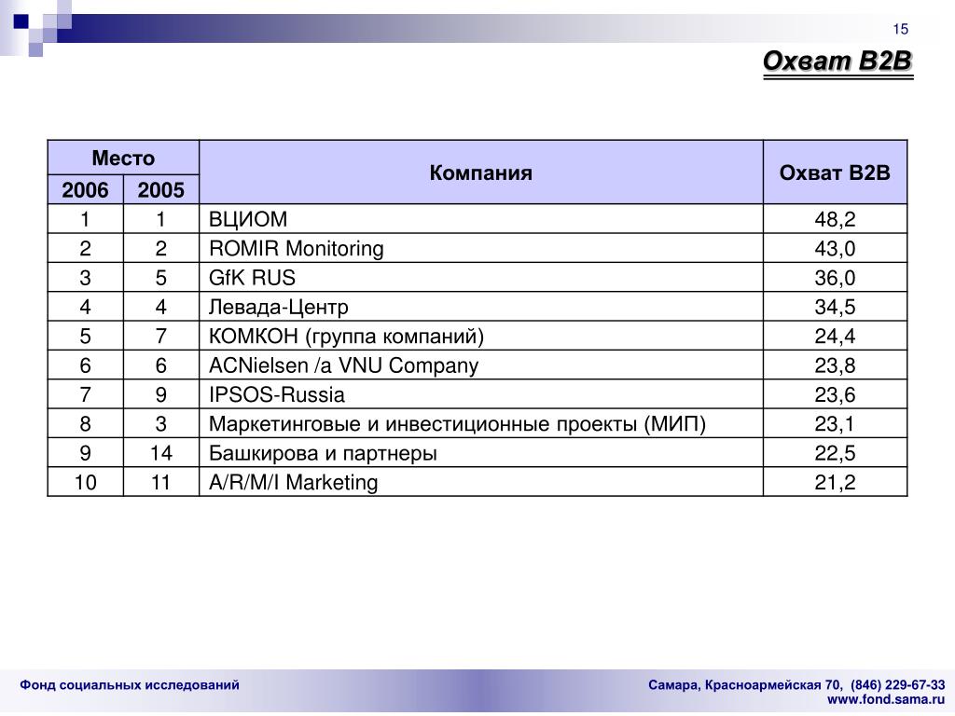The image size is (955, 716).
Task: Click 2005 rank 14 in Башкирова row
Action: [160, 453]
